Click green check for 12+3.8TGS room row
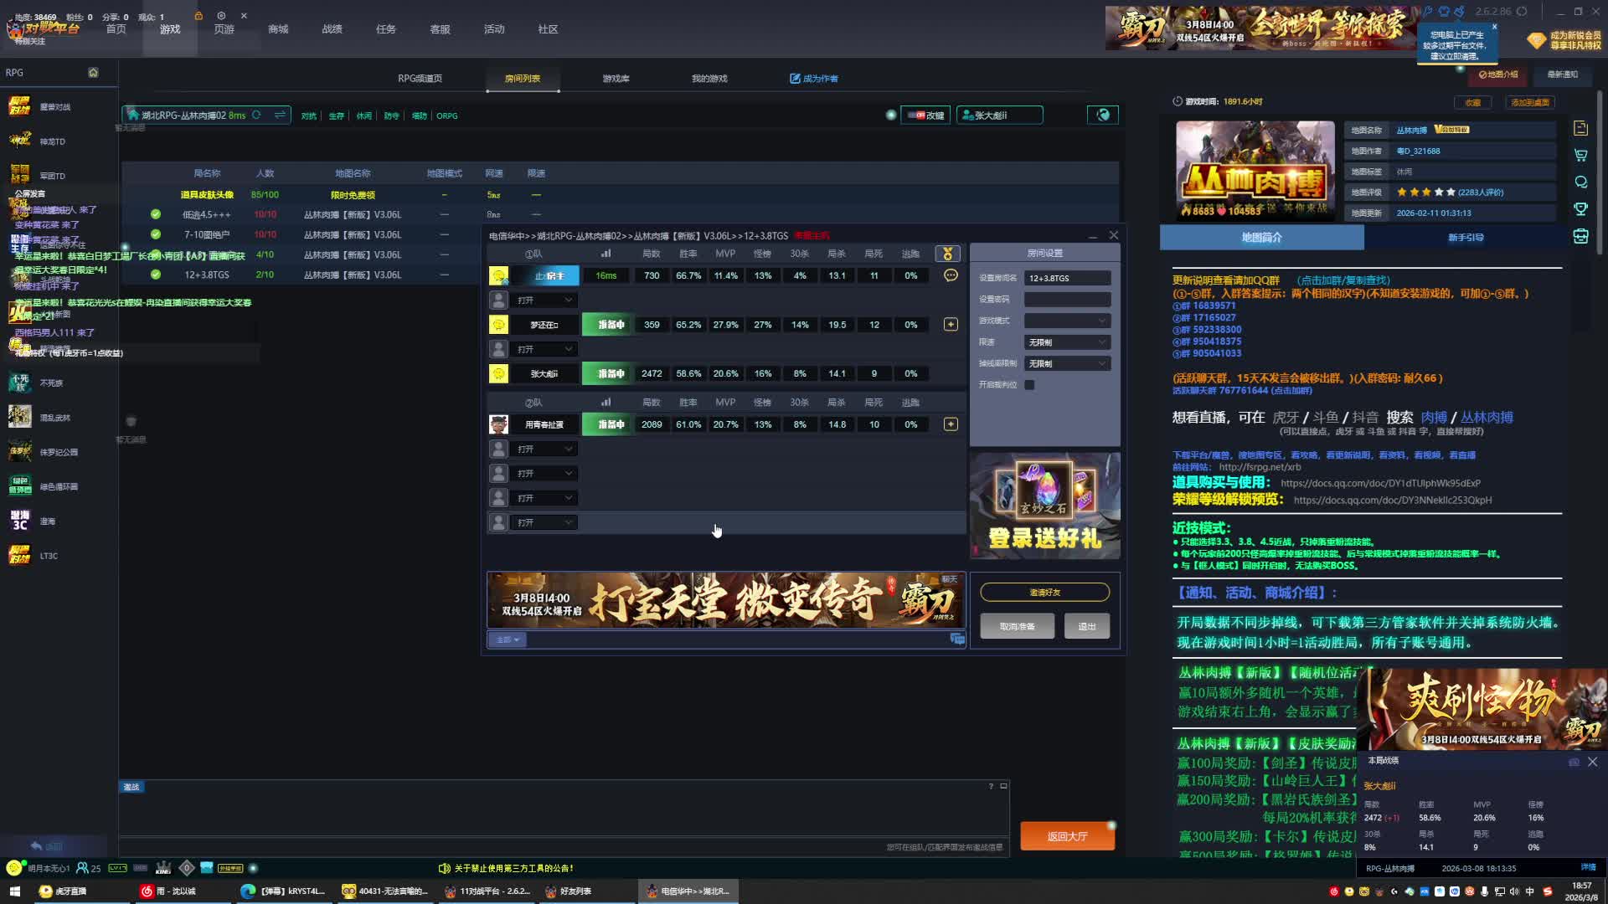Viewport: 1608px width, 904px height. point(155,275)
